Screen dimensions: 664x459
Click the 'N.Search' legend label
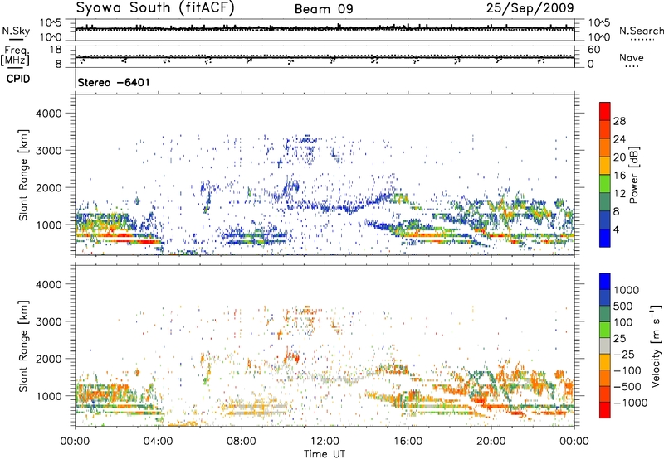[x=642, y=31]
